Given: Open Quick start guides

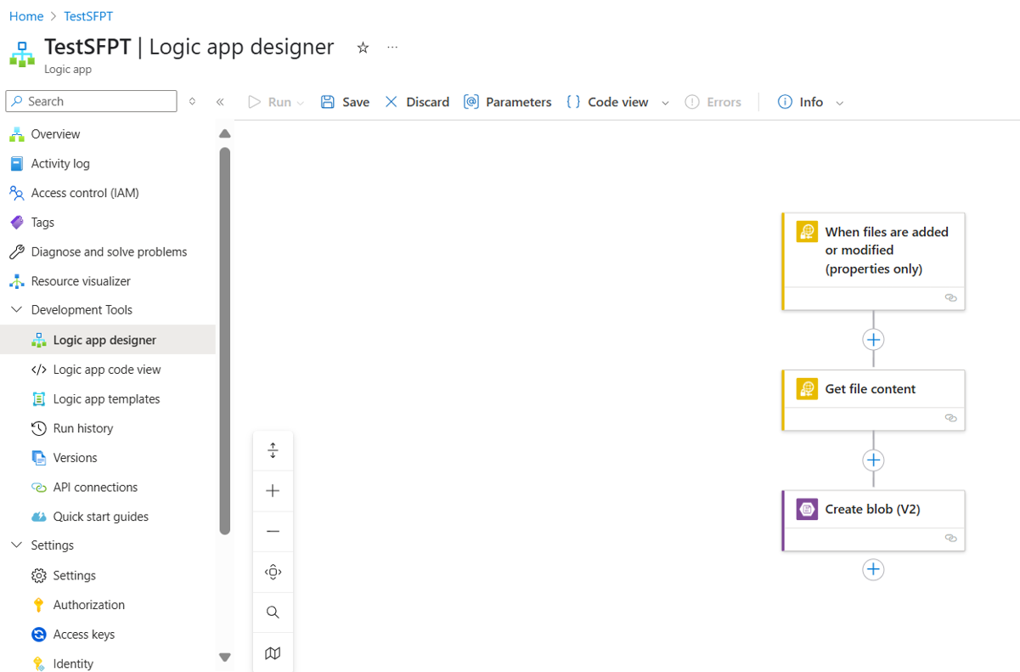Looking at the screenshot, I should click(100, 517).
